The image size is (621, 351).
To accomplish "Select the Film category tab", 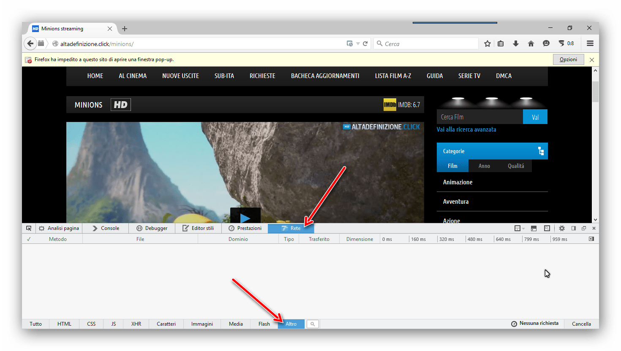I will (x=452, y=166).
